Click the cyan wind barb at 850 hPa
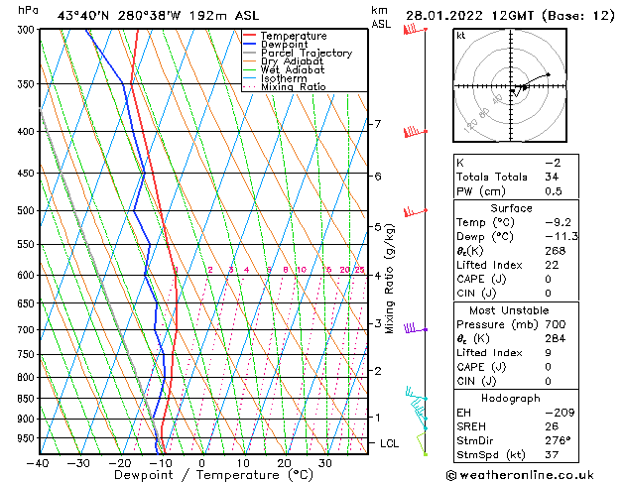Viewport: 624px width, 482px height. click(417, 393)
